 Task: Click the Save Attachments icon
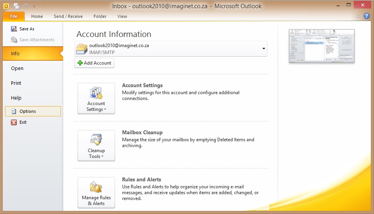(x=14, y=40)
